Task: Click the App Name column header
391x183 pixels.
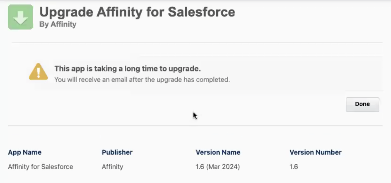Action: click(24, 152)
